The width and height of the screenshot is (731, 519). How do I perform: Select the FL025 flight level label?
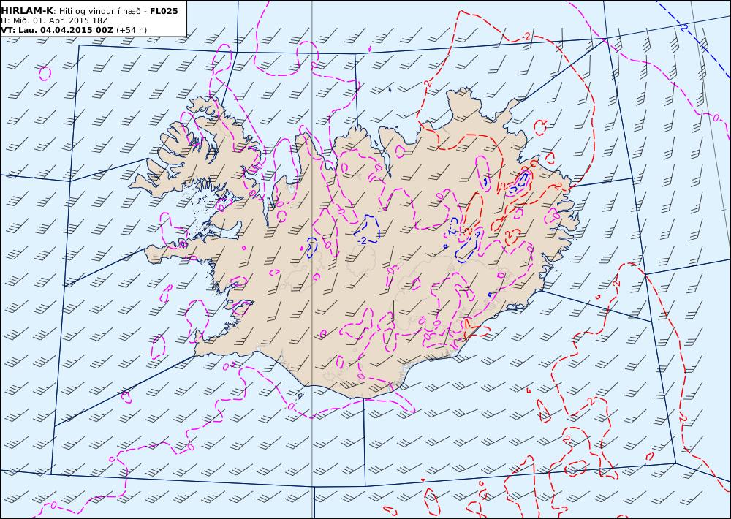tap(164, 11)
